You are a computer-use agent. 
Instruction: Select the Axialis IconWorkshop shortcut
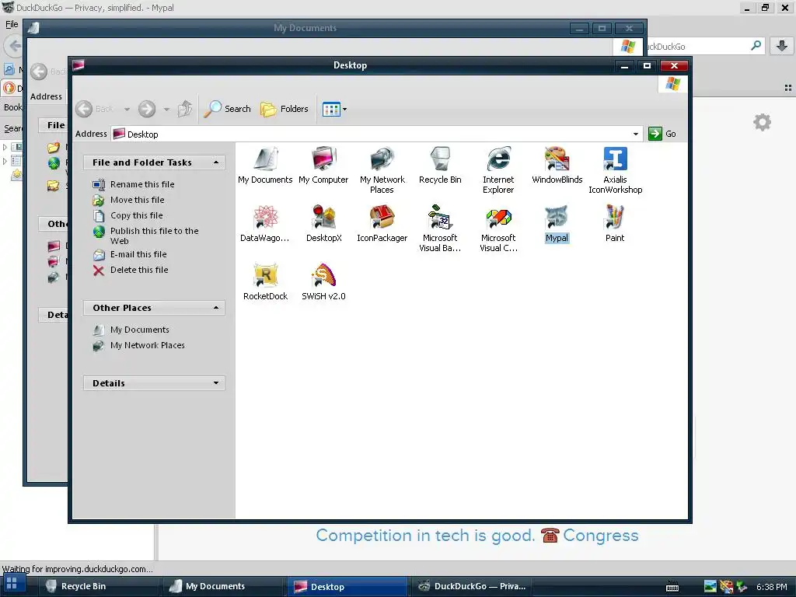[616, 170]
